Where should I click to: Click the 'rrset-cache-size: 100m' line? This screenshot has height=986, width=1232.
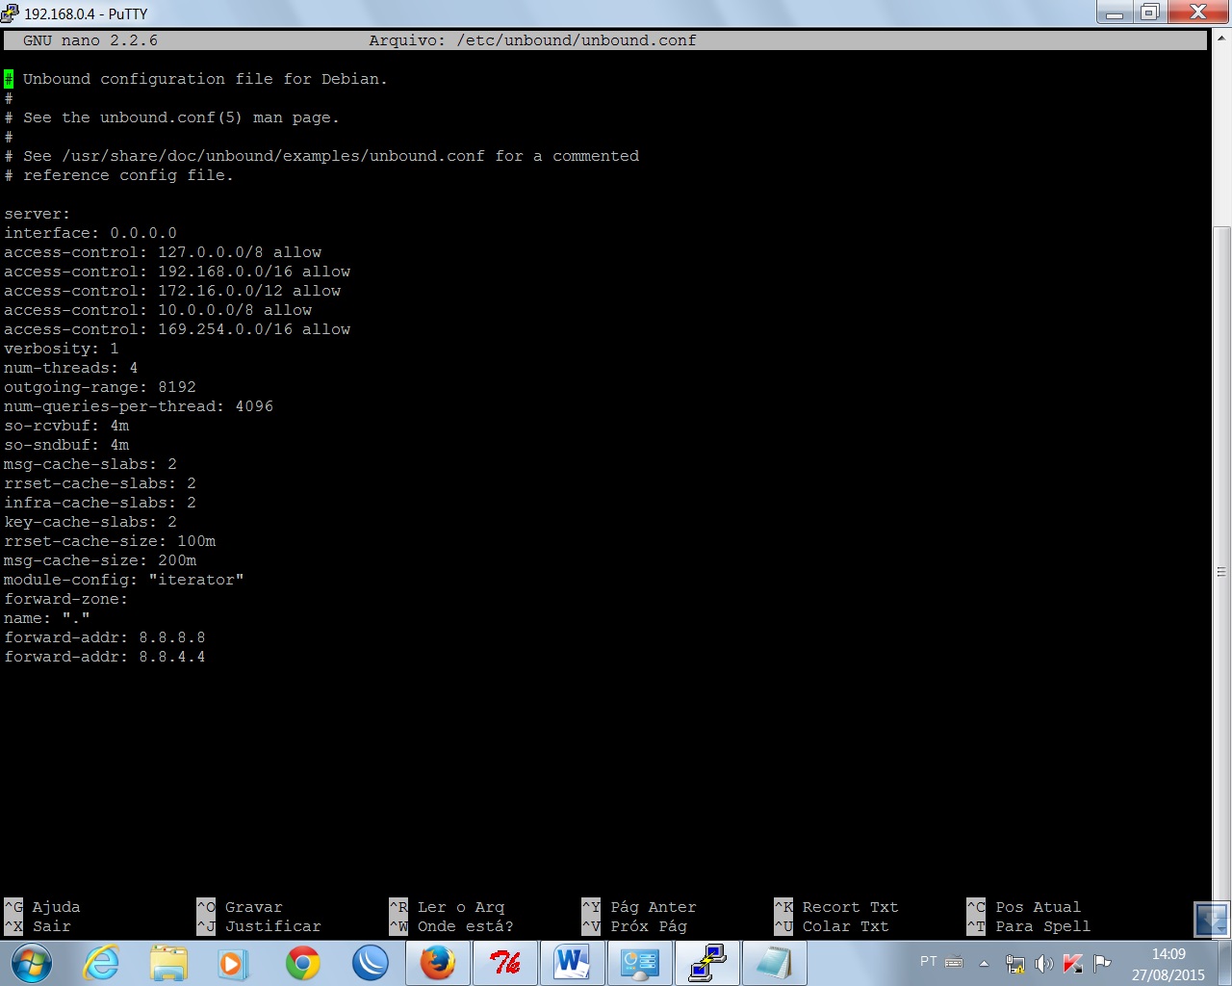pyautogui.click(x=110, y=541)
